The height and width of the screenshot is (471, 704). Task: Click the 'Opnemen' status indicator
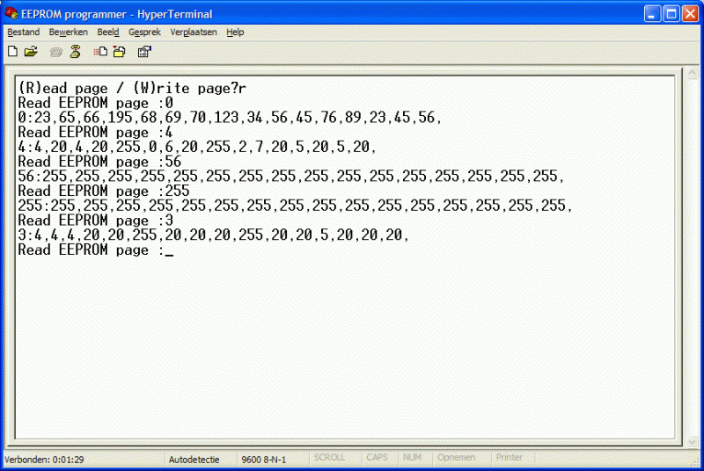pos(456,458)
